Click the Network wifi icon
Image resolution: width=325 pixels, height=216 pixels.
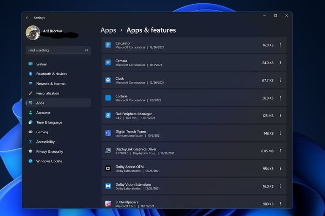click(x=30, y=84)
